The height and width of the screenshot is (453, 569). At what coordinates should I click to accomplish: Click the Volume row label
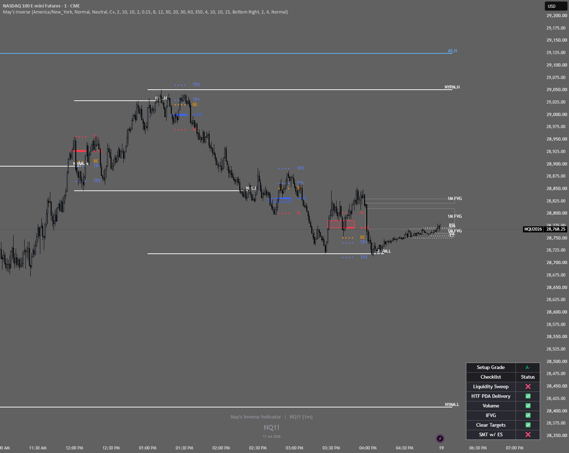click(491, 406)
